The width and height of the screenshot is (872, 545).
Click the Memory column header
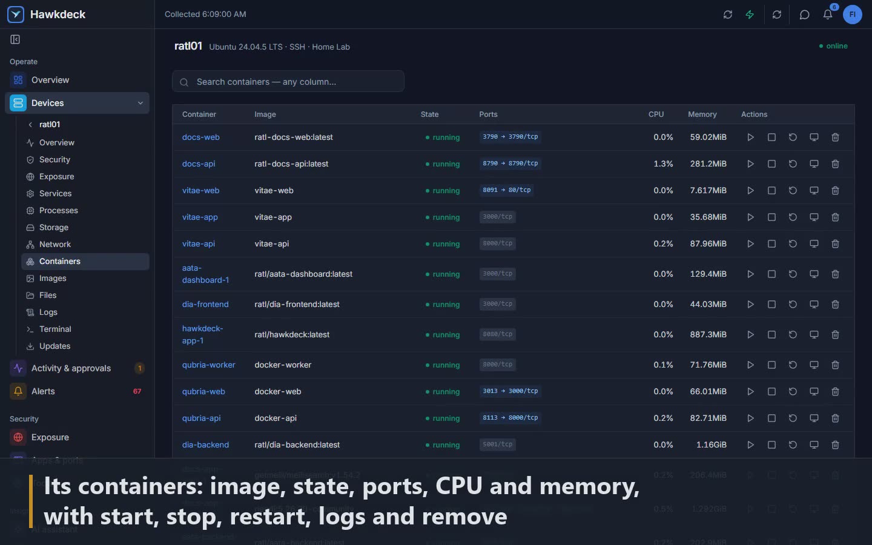702,114
